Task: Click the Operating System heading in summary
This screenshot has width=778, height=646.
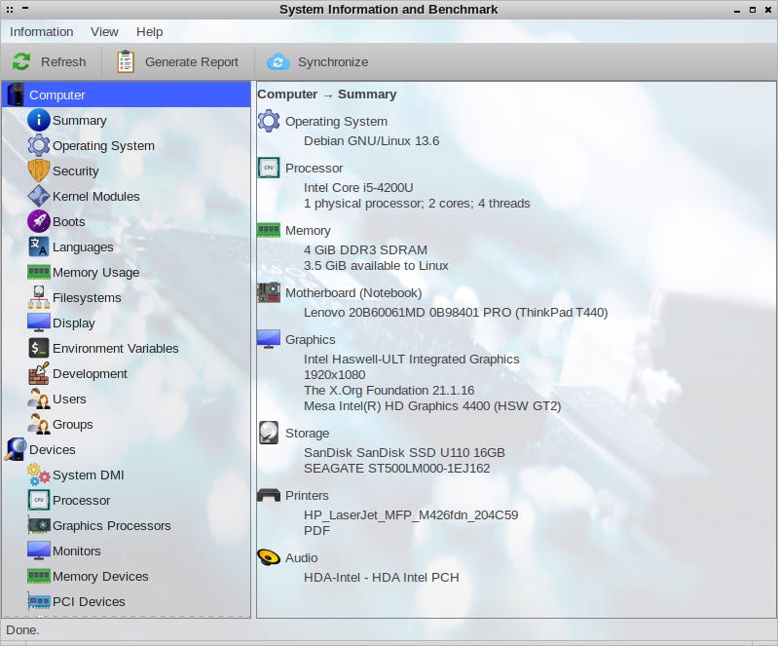Action: (336, 121)
